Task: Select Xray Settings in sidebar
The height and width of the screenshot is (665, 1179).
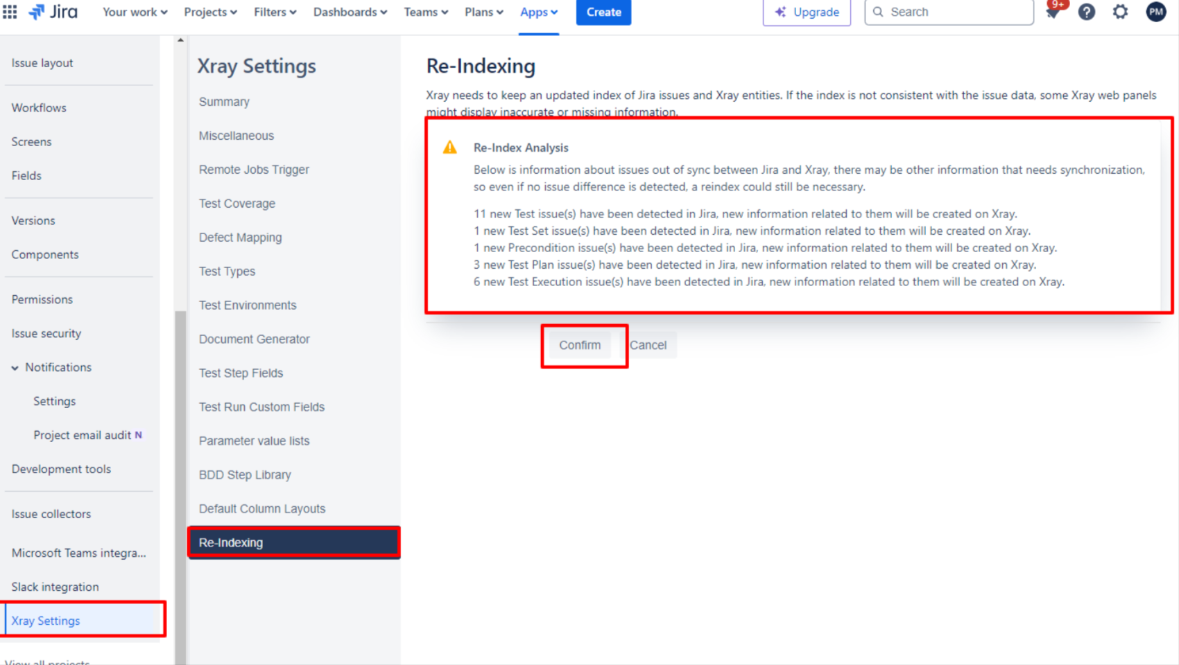Action: [x=78, y=621]
